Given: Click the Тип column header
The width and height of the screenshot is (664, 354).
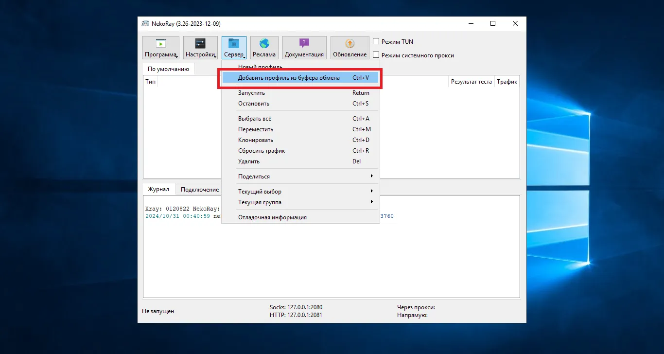Looking at the screenshot, I should click(x=150, y=82).
